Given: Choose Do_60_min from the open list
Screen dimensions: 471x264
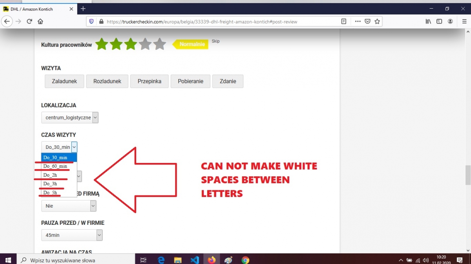Looking at the screenshot, I should point(55,166).
